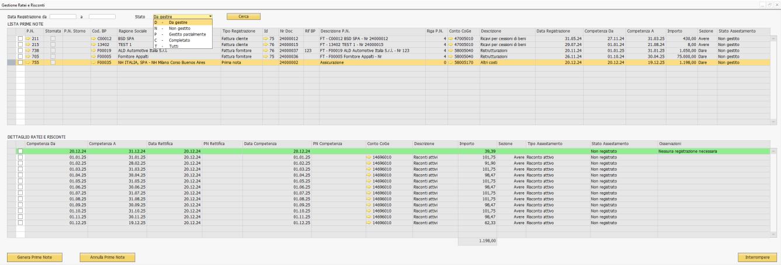
Task: Click the Tipo Assestamento column header
Action: pyautogui.click(x=558, y=143)
